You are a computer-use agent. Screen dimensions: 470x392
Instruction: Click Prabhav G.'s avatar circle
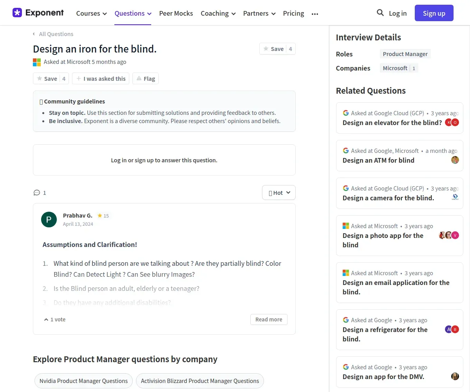tap(49, 219)
